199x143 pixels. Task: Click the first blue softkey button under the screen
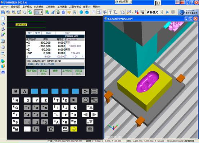(x=35, y=91)
